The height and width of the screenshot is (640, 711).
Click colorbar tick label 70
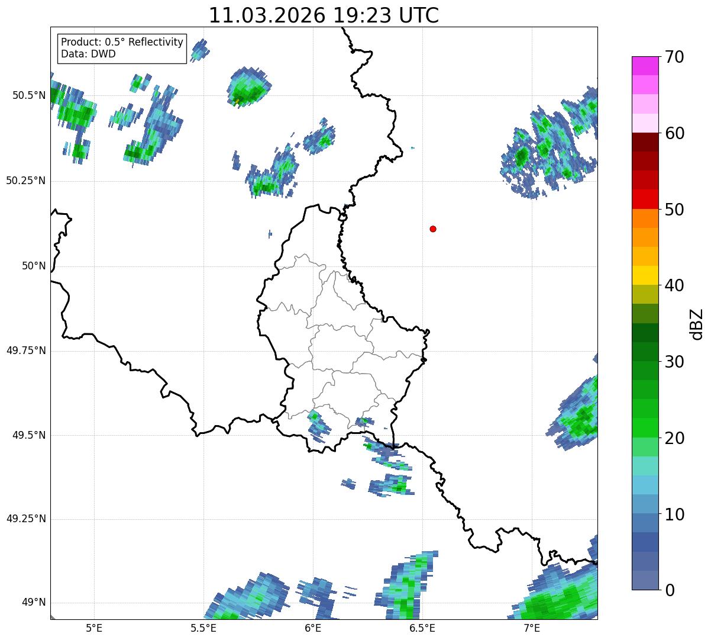674,57
